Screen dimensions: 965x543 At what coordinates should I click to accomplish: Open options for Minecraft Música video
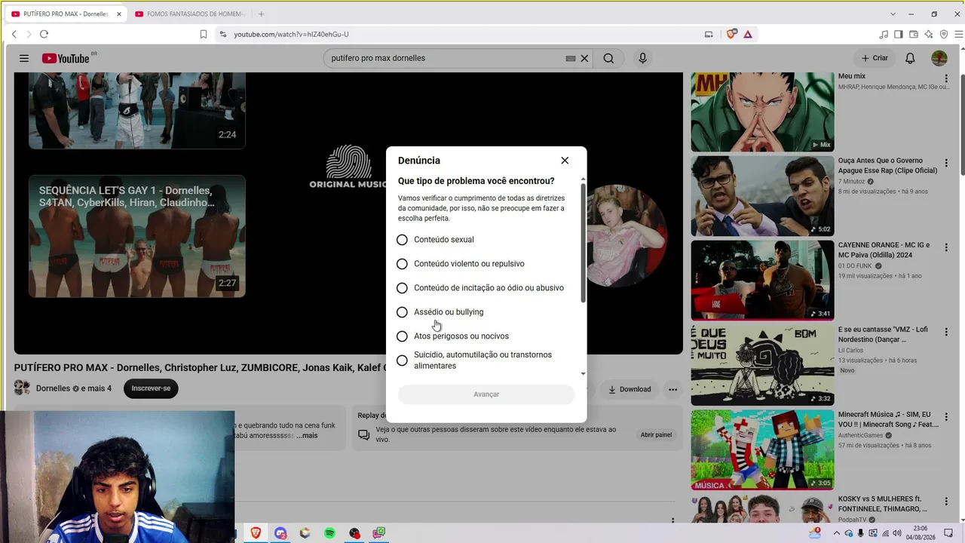click(946, 416)
